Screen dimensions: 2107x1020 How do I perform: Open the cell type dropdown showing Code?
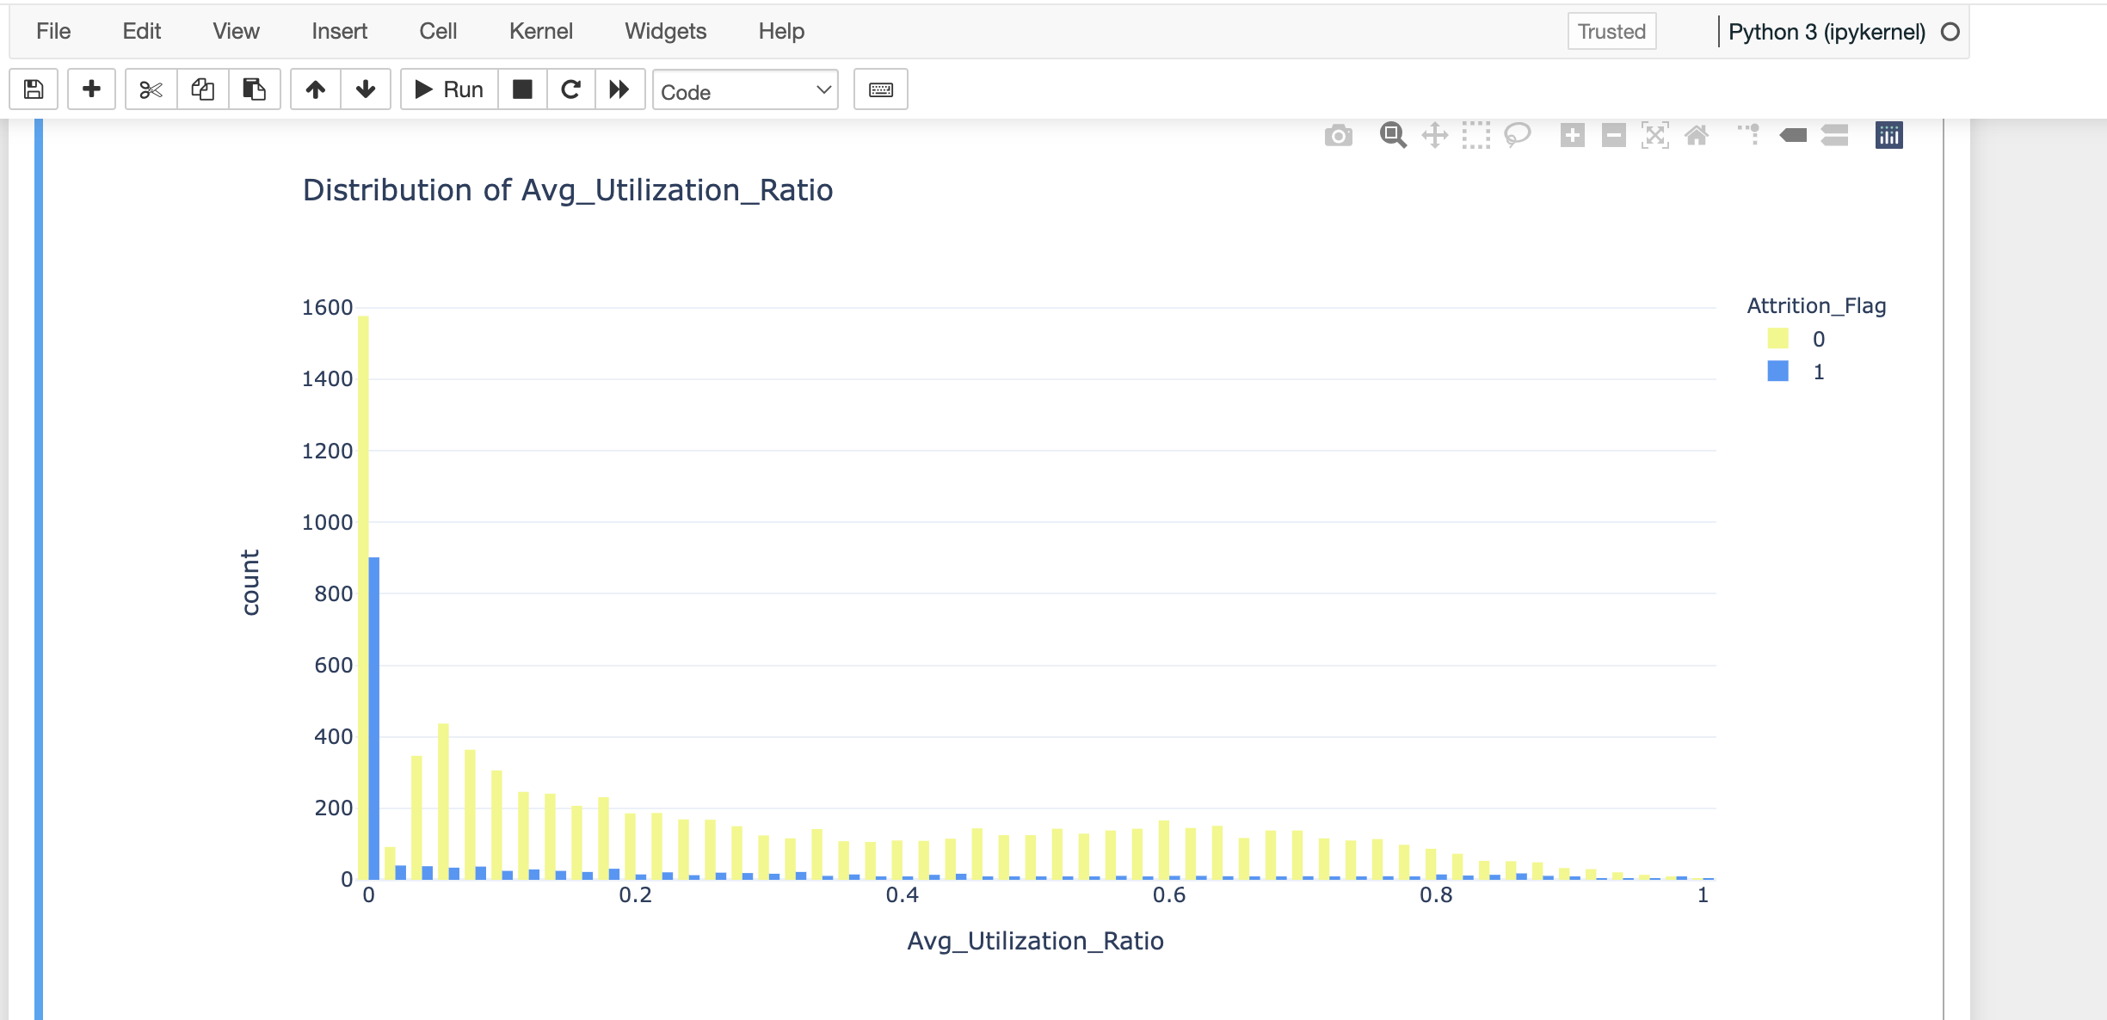[745, 89]
